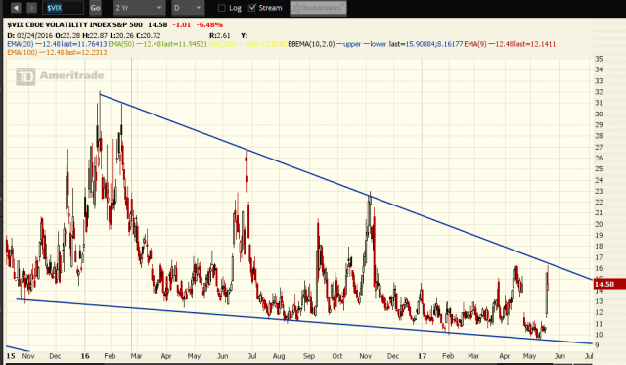Open the D frequency dropdown
The height and width of the screenshot is (365, 626).
click(188, 8)
